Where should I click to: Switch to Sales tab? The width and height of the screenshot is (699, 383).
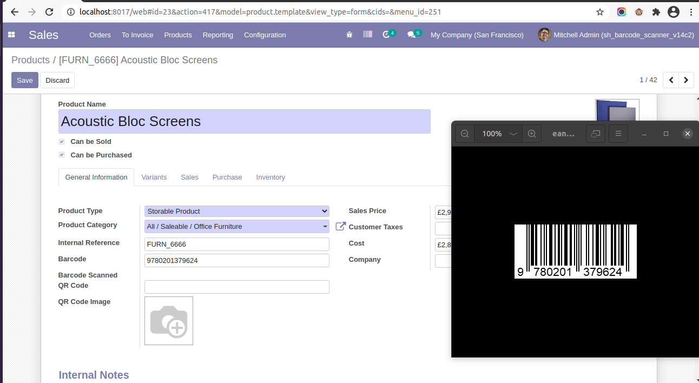(x=190, y=177)
